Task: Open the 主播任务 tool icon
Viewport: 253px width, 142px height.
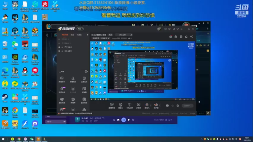Action: 84,80
